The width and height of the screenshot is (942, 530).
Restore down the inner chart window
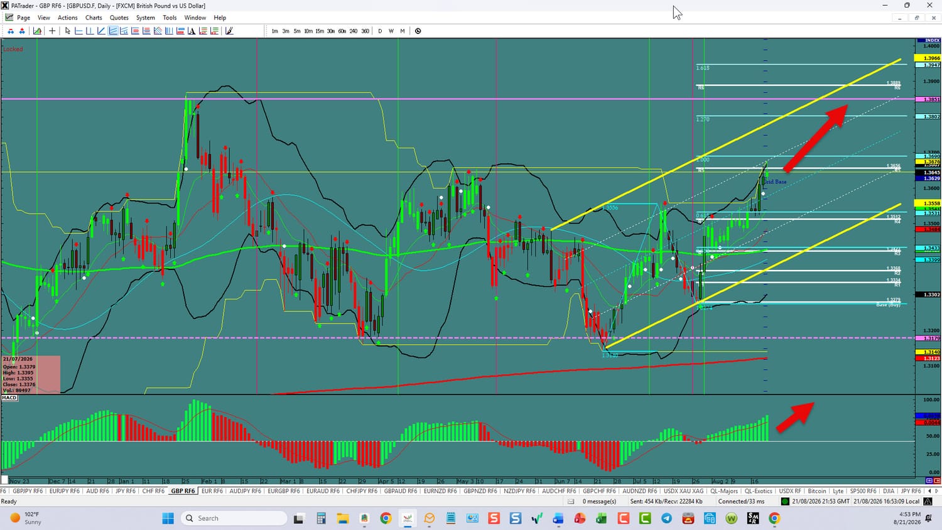coord(916,18)
